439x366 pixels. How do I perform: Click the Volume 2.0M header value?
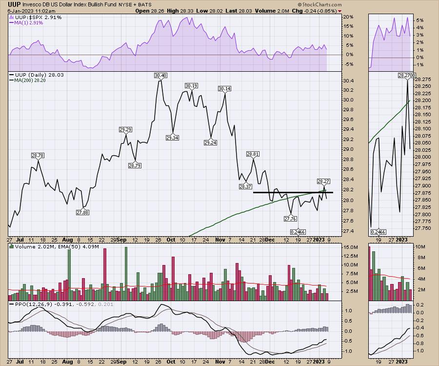pyautogui.click(x=272, y=11)
